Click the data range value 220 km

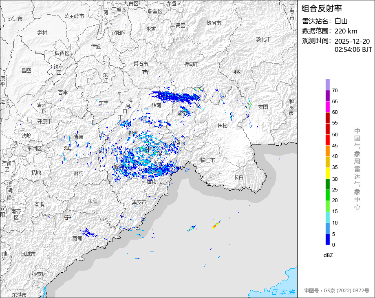coord(346,31)
